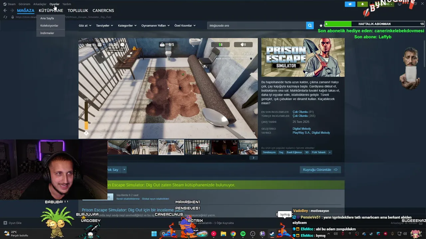Select the Fizik Tabanlı tag
426x239 pixels.
(x=319, y=152)
